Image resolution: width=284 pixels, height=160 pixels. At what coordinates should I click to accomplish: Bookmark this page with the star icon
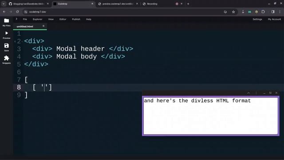(233, 12)
